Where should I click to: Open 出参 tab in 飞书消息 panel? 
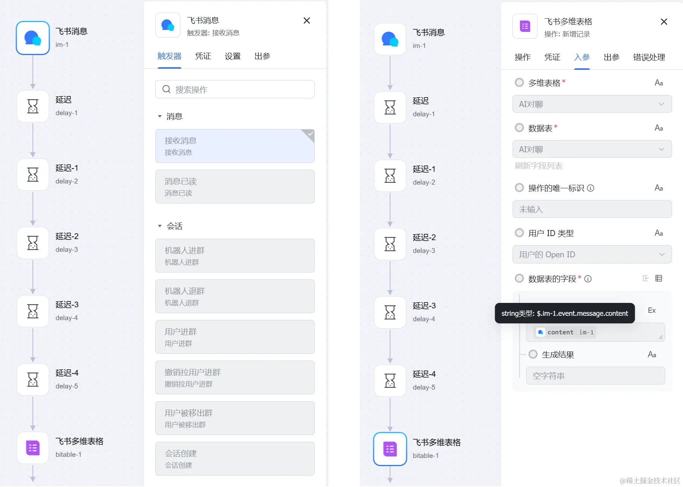tap(262, 56)
